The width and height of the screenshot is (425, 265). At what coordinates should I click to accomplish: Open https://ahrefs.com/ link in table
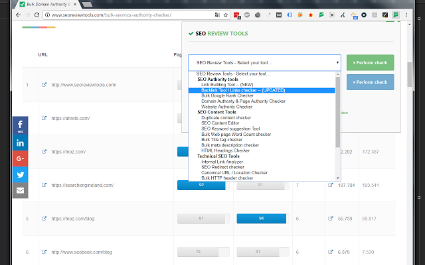click(70, 118)
